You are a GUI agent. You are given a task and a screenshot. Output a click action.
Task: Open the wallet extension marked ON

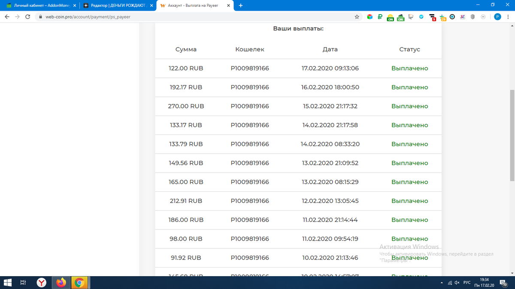(x=400, y=17)
